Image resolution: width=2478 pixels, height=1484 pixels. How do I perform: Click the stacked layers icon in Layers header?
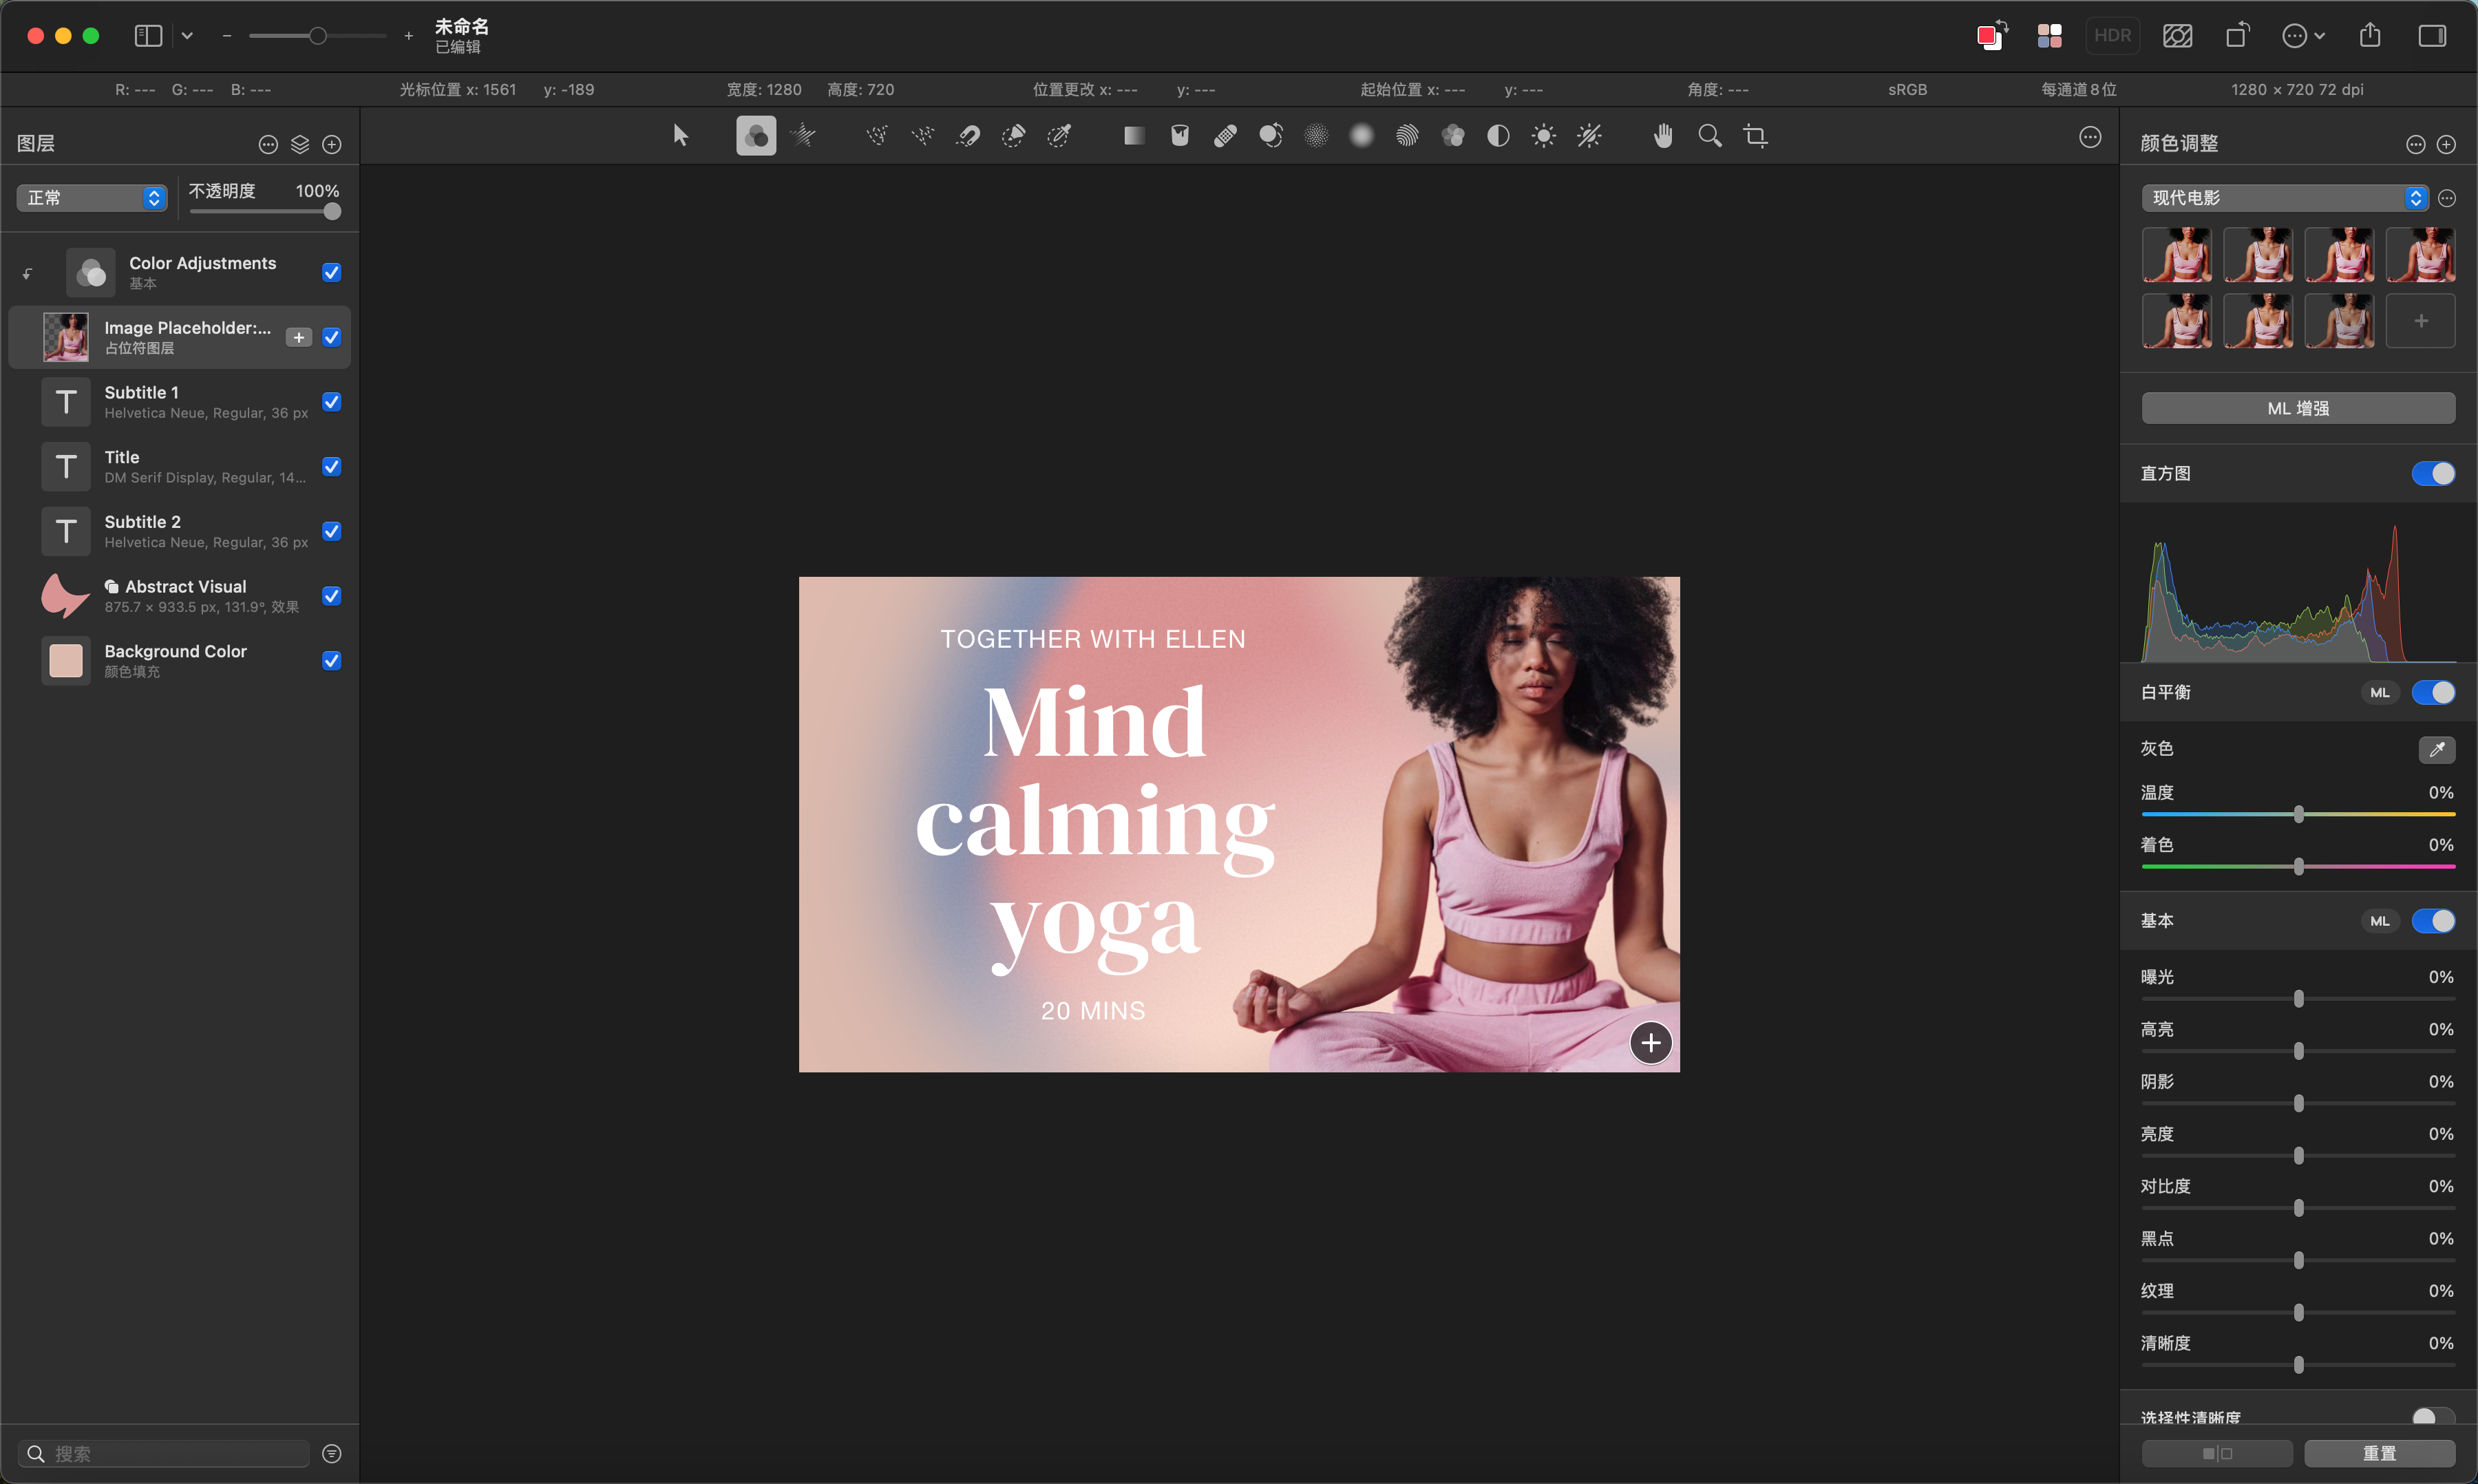(300, 144)
